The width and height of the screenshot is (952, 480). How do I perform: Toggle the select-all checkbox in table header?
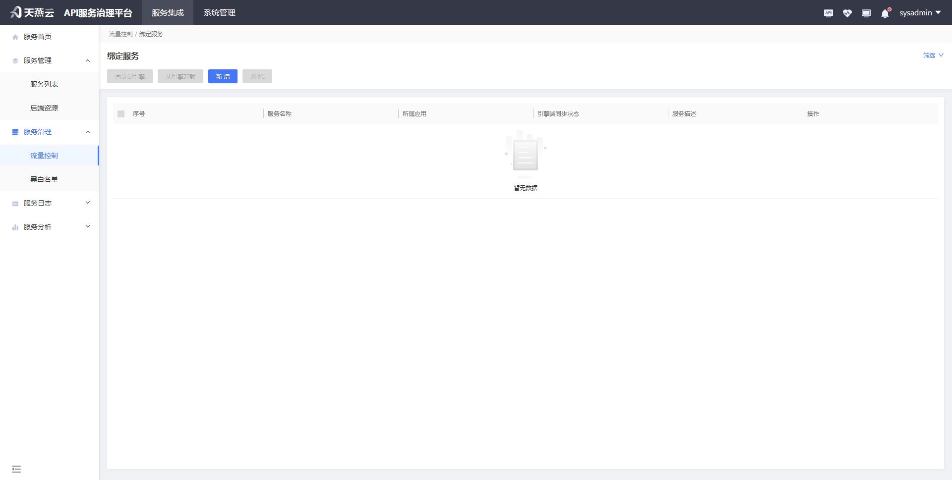pyautogui.click(x=121, y=114)
